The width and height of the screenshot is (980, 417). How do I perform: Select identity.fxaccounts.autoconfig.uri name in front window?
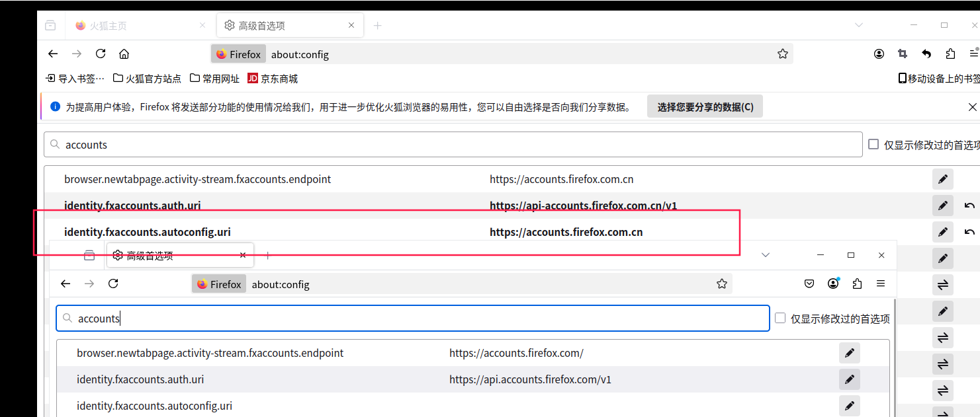[154, 406]
